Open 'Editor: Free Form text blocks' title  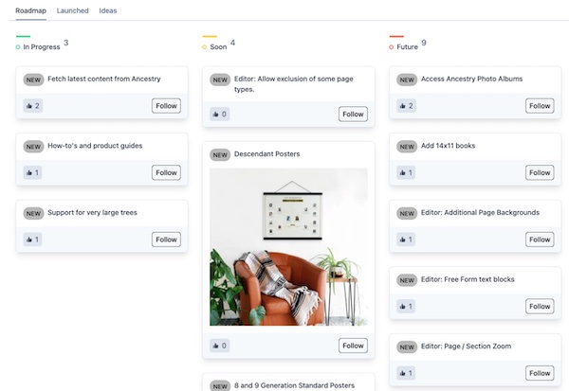[468, 279]
